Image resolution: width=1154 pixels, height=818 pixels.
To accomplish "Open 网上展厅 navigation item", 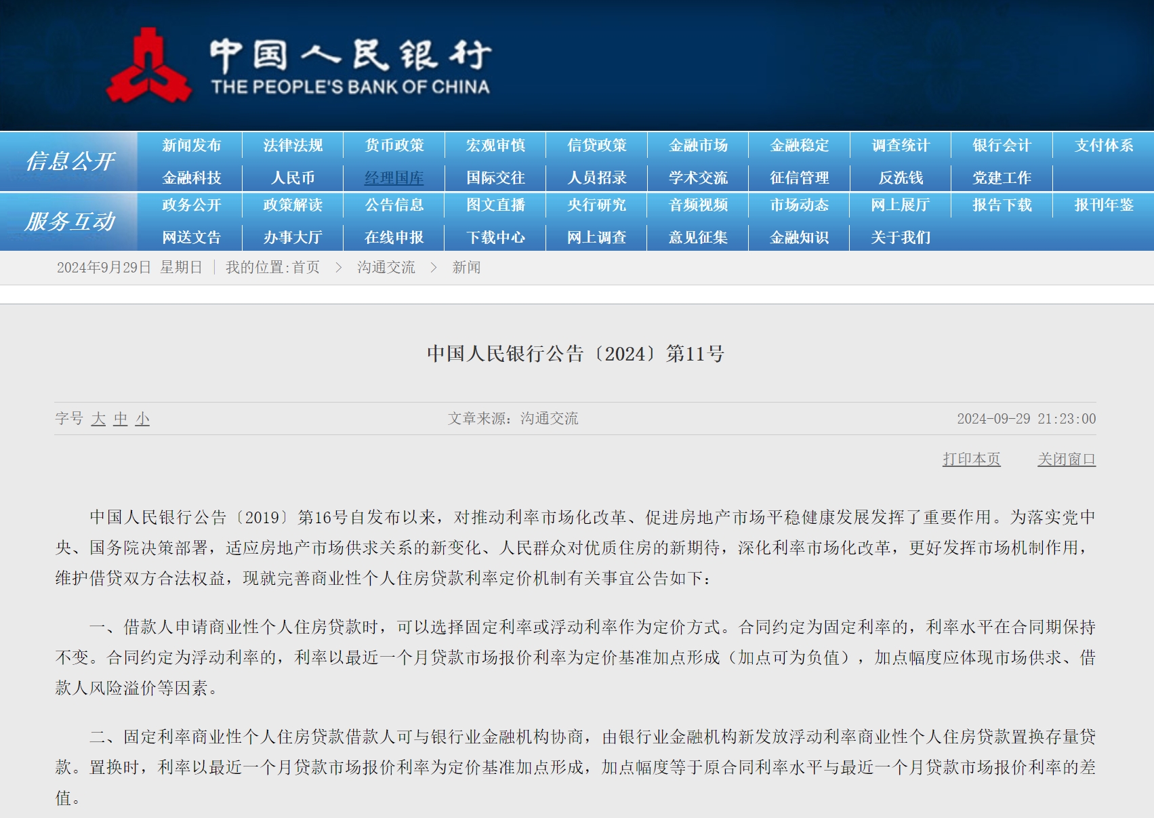I will [901, 205].
